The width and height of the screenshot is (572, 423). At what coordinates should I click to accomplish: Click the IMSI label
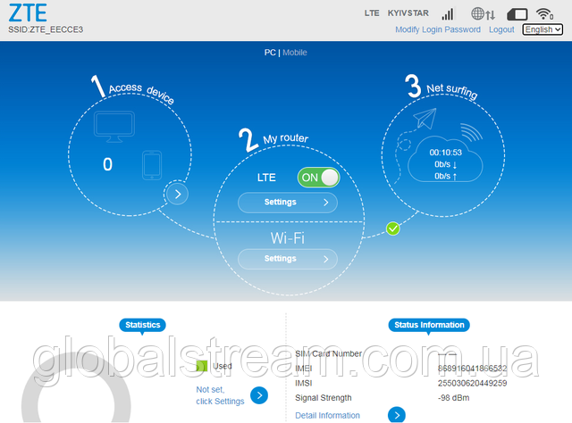(x=304, y=383)
